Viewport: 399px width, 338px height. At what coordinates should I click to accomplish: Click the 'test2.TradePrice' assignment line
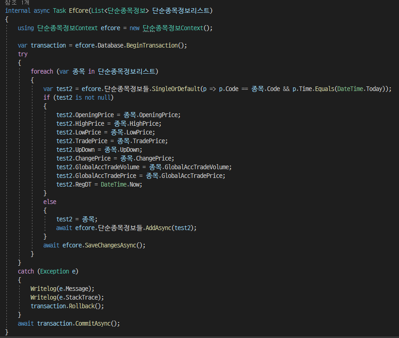click(x=112, y=141)
